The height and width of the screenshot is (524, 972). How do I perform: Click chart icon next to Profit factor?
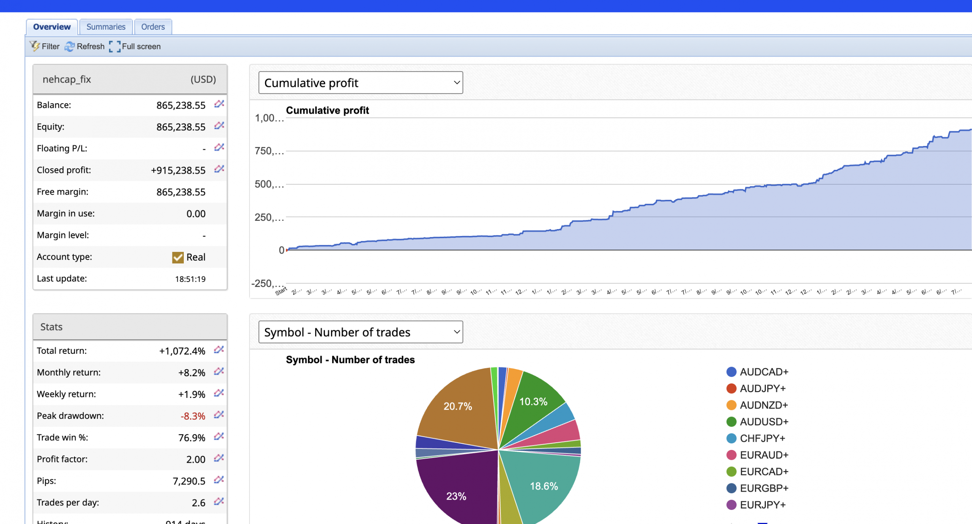[x=219, y=458]
